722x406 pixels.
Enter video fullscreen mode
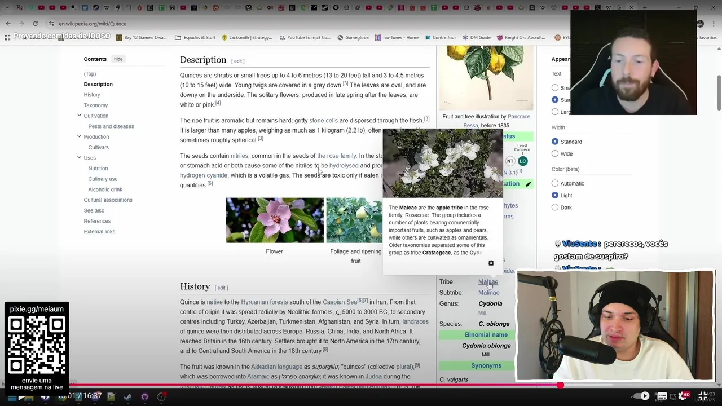pos(704,396)
